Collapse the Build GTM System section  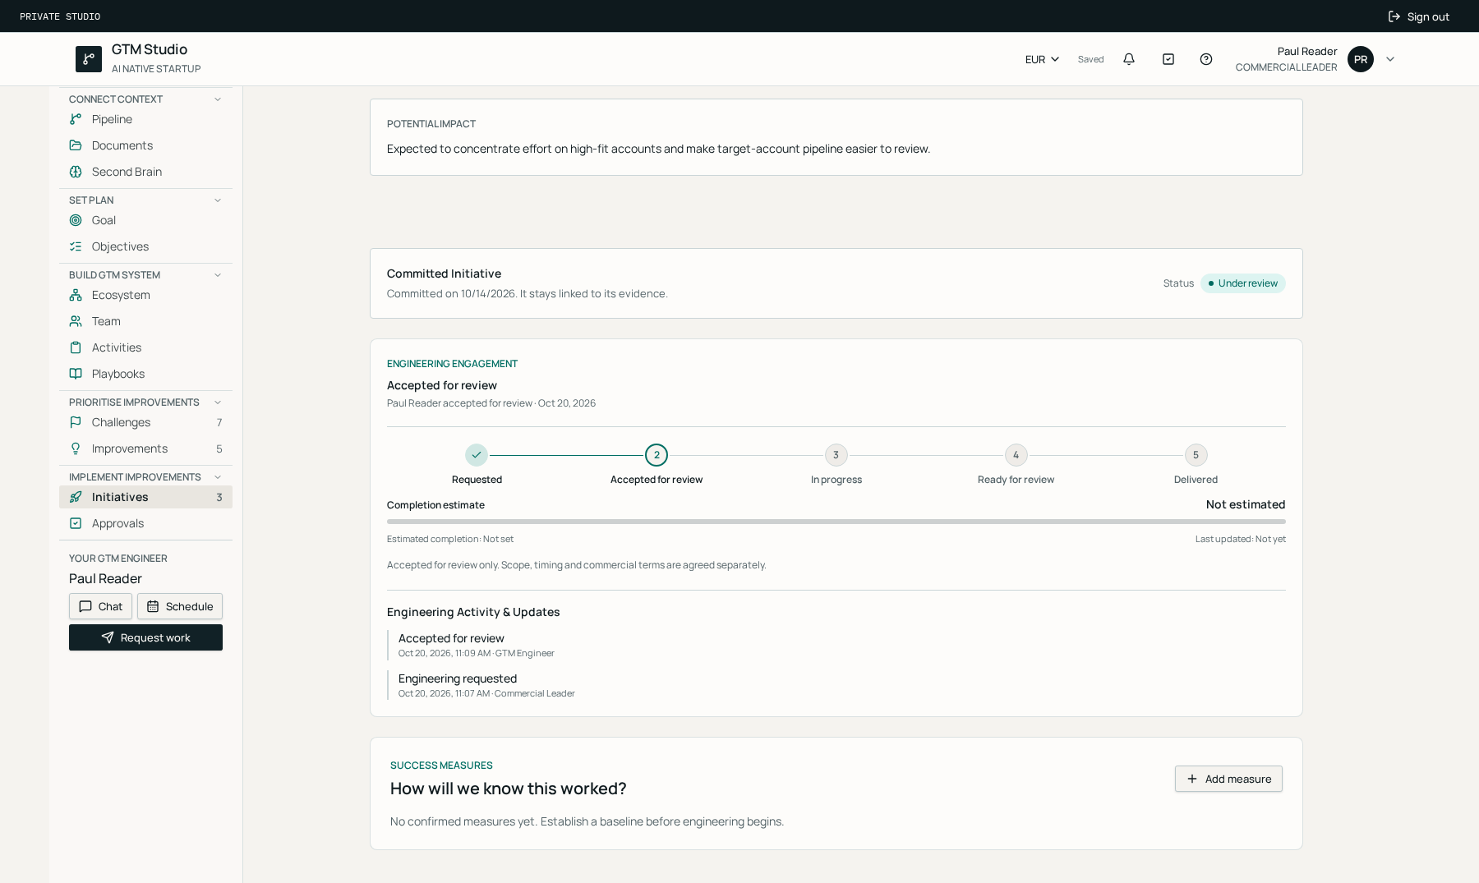[218, 275]
